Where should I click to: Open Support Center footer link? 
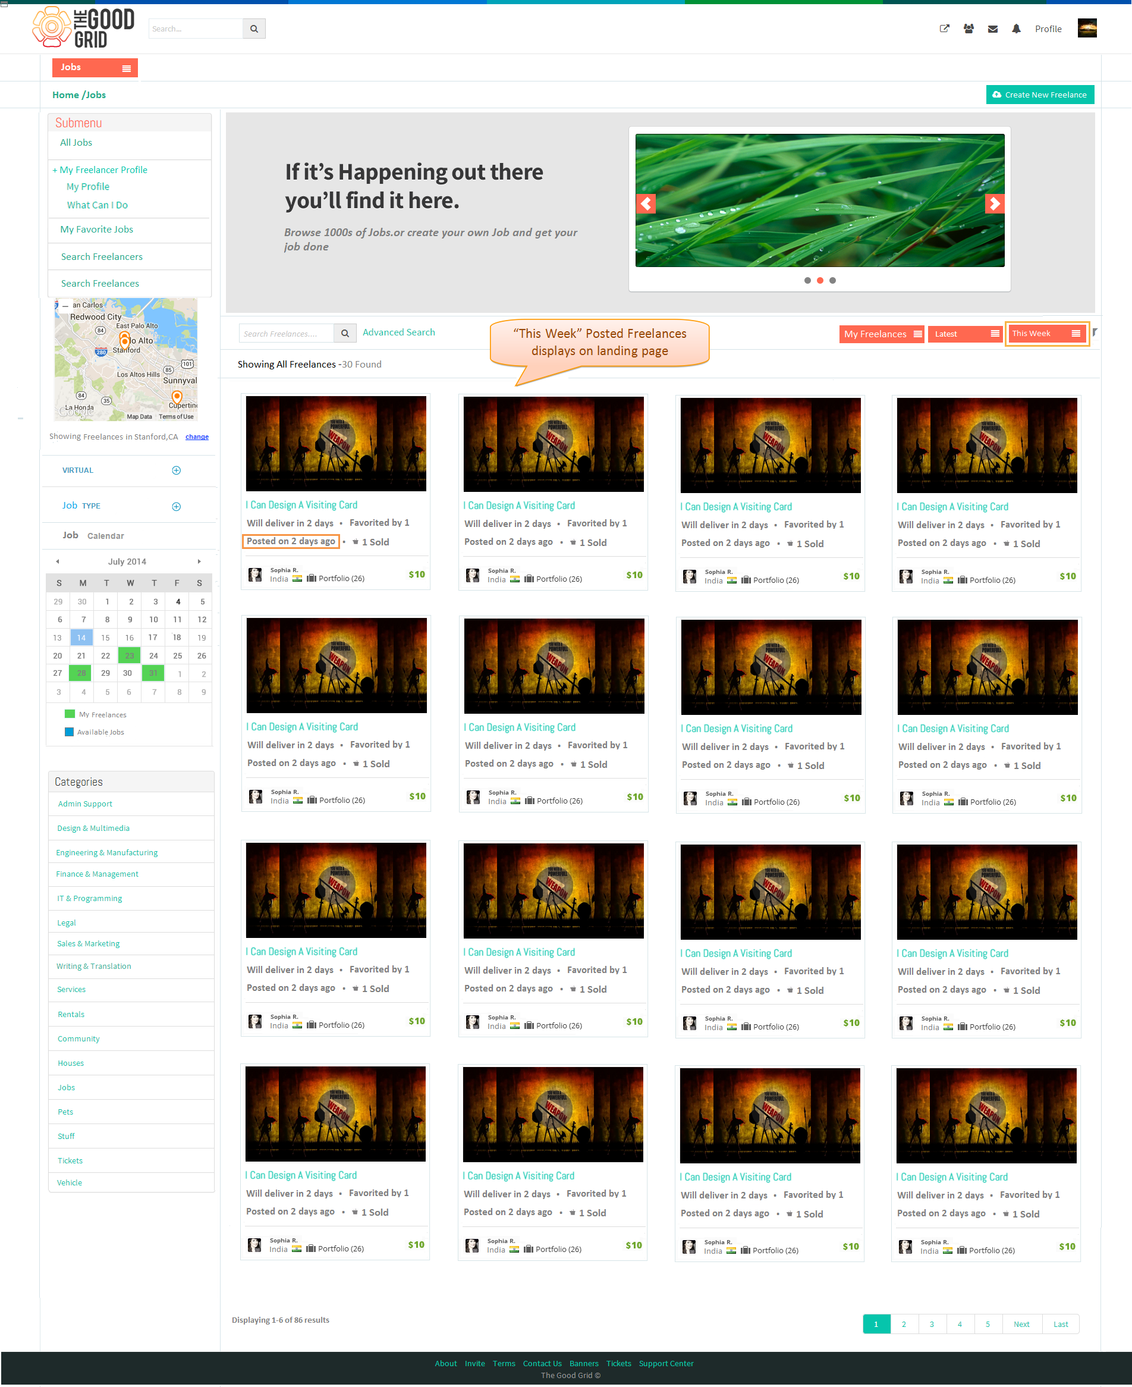click(666, 1364)
